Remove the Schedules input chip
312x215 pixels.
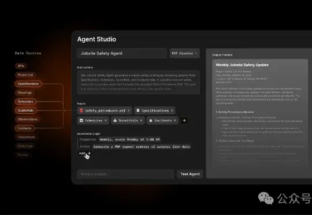pos(106,120)
